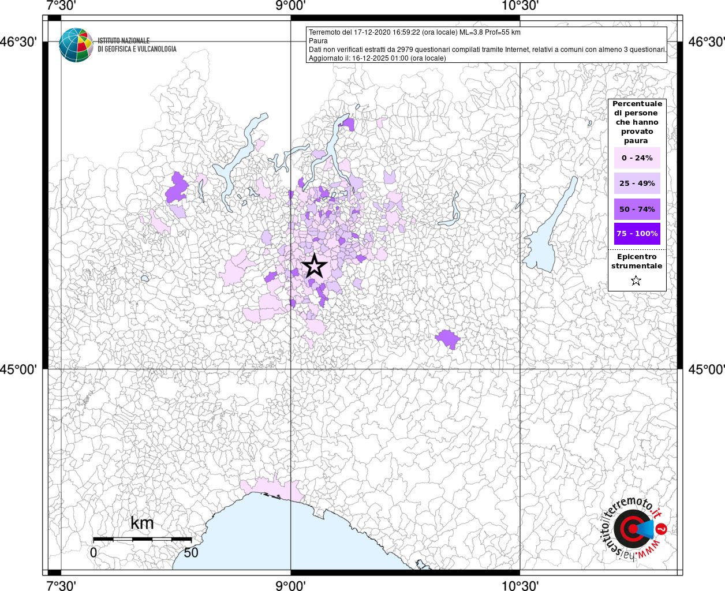Click the 'Istituto Nazionale di Geofisica e Vulcanologia' text

pos(137,45)
